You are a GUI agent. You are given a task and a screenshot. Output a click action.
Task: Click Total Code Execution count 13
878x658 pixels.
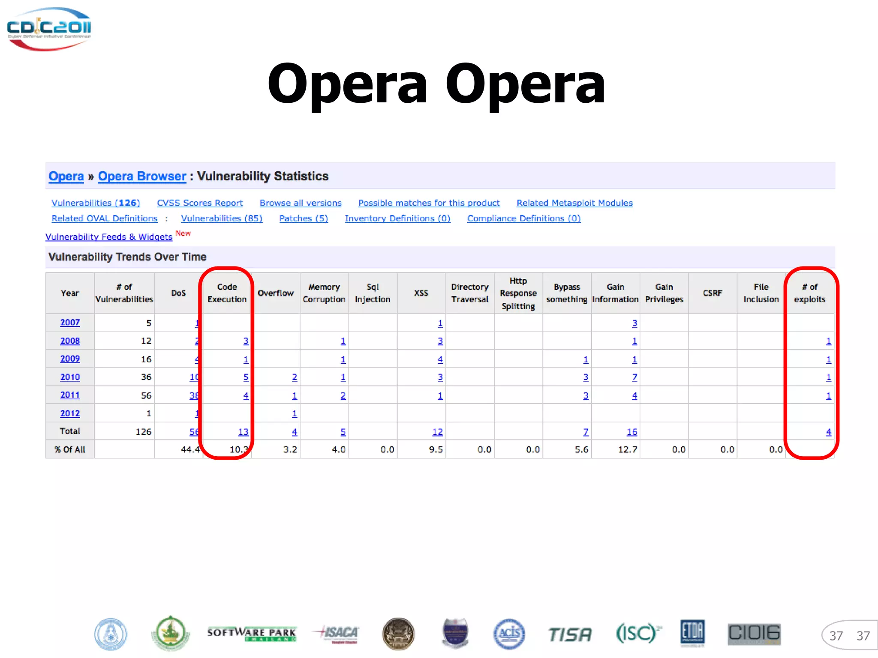click(x=243, y=432)
